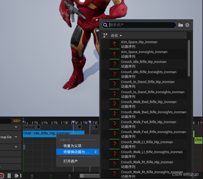Image resolution: width=203 pixels, height=179 pixels.
Task: Select the green Child segment at right edge
Action: [198, 140]
